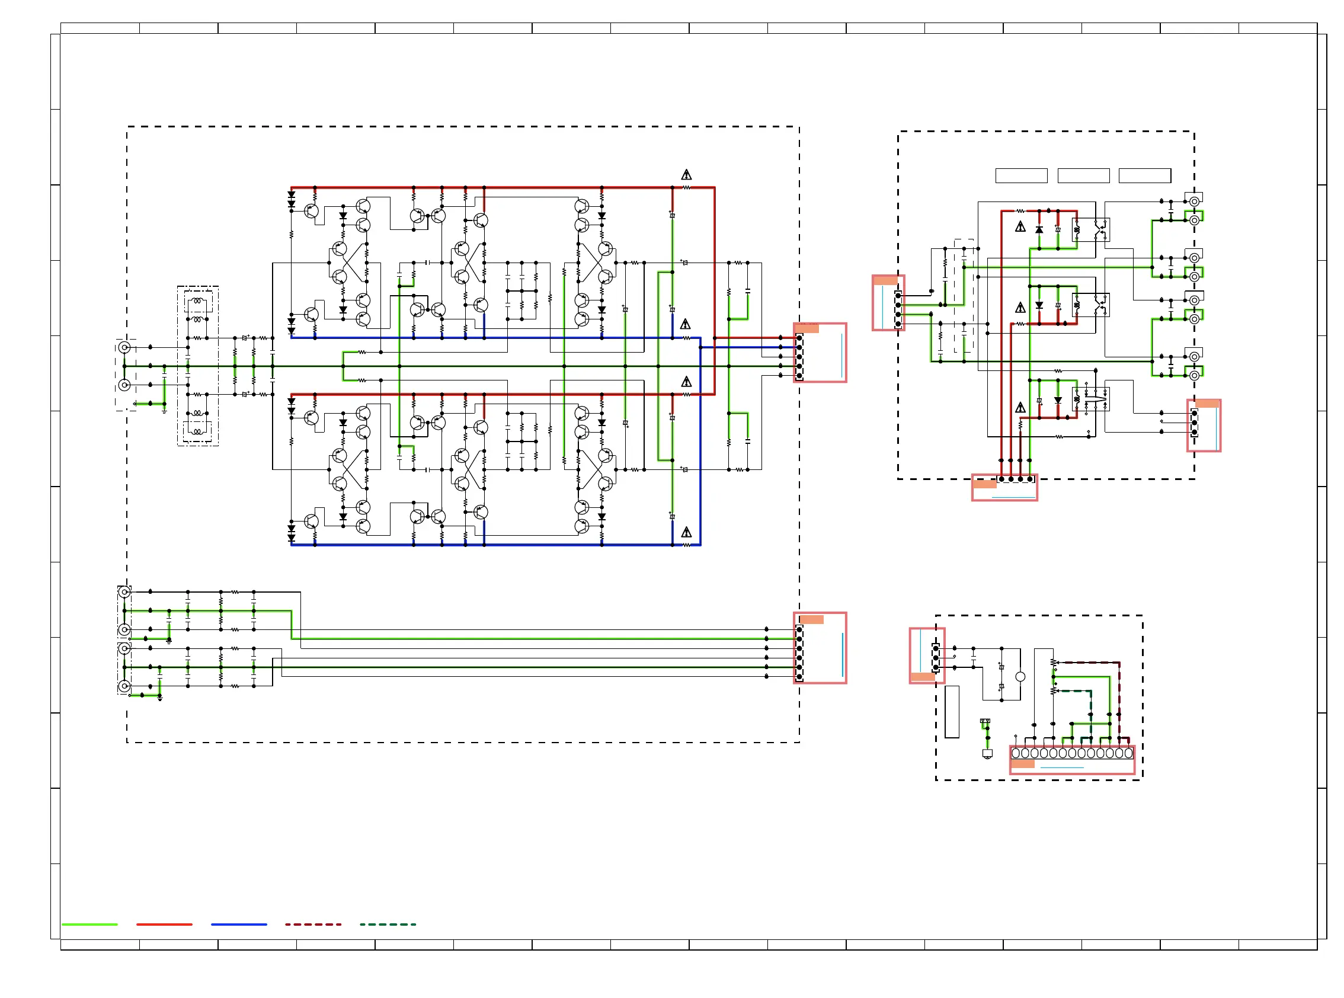
Task: Select the rightmost empty label box on right board
Action: [x=1145, y=175]
